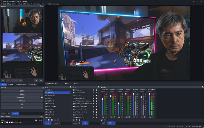Skip to next media in Media Controls

click(x=12, y=122)
